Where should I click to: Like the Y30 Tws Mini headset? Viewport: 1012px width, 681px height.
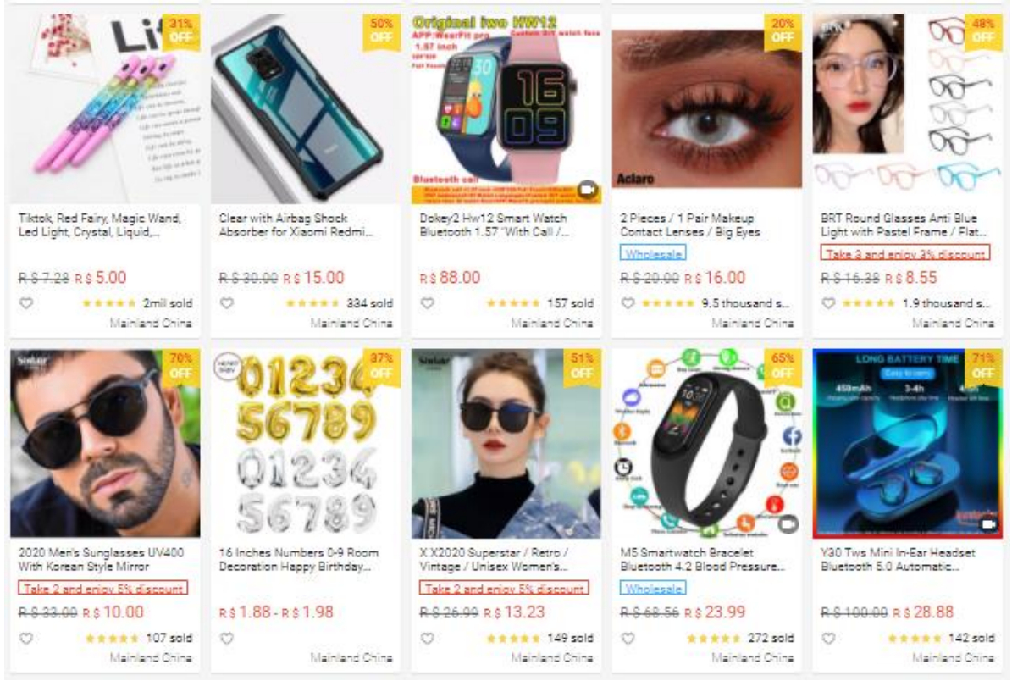[x=829, y=639]
